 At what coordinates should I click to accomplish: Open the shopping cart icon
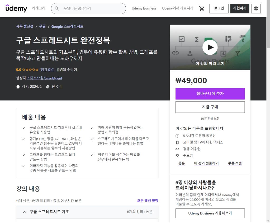(x=202, y=8)
